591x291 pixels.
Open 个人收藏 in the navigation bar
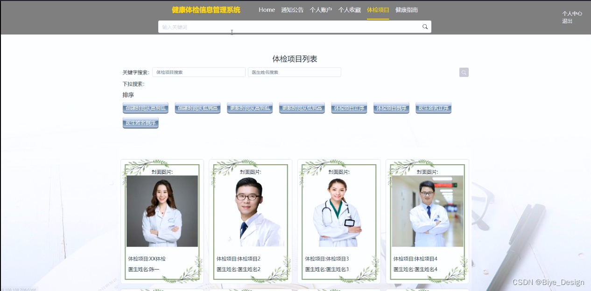tap(349, 10)
